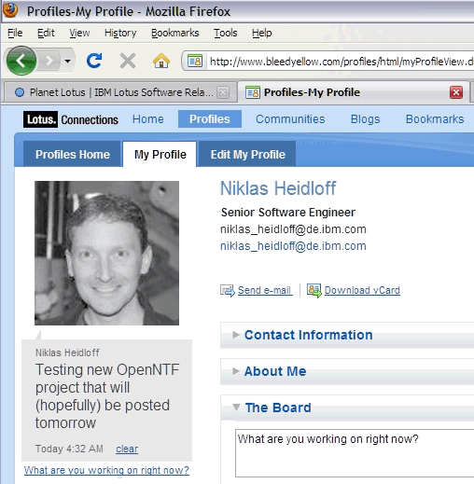This screenshot has width=474, height=484.
Task: Open the View menu
Action: [79, 33]
